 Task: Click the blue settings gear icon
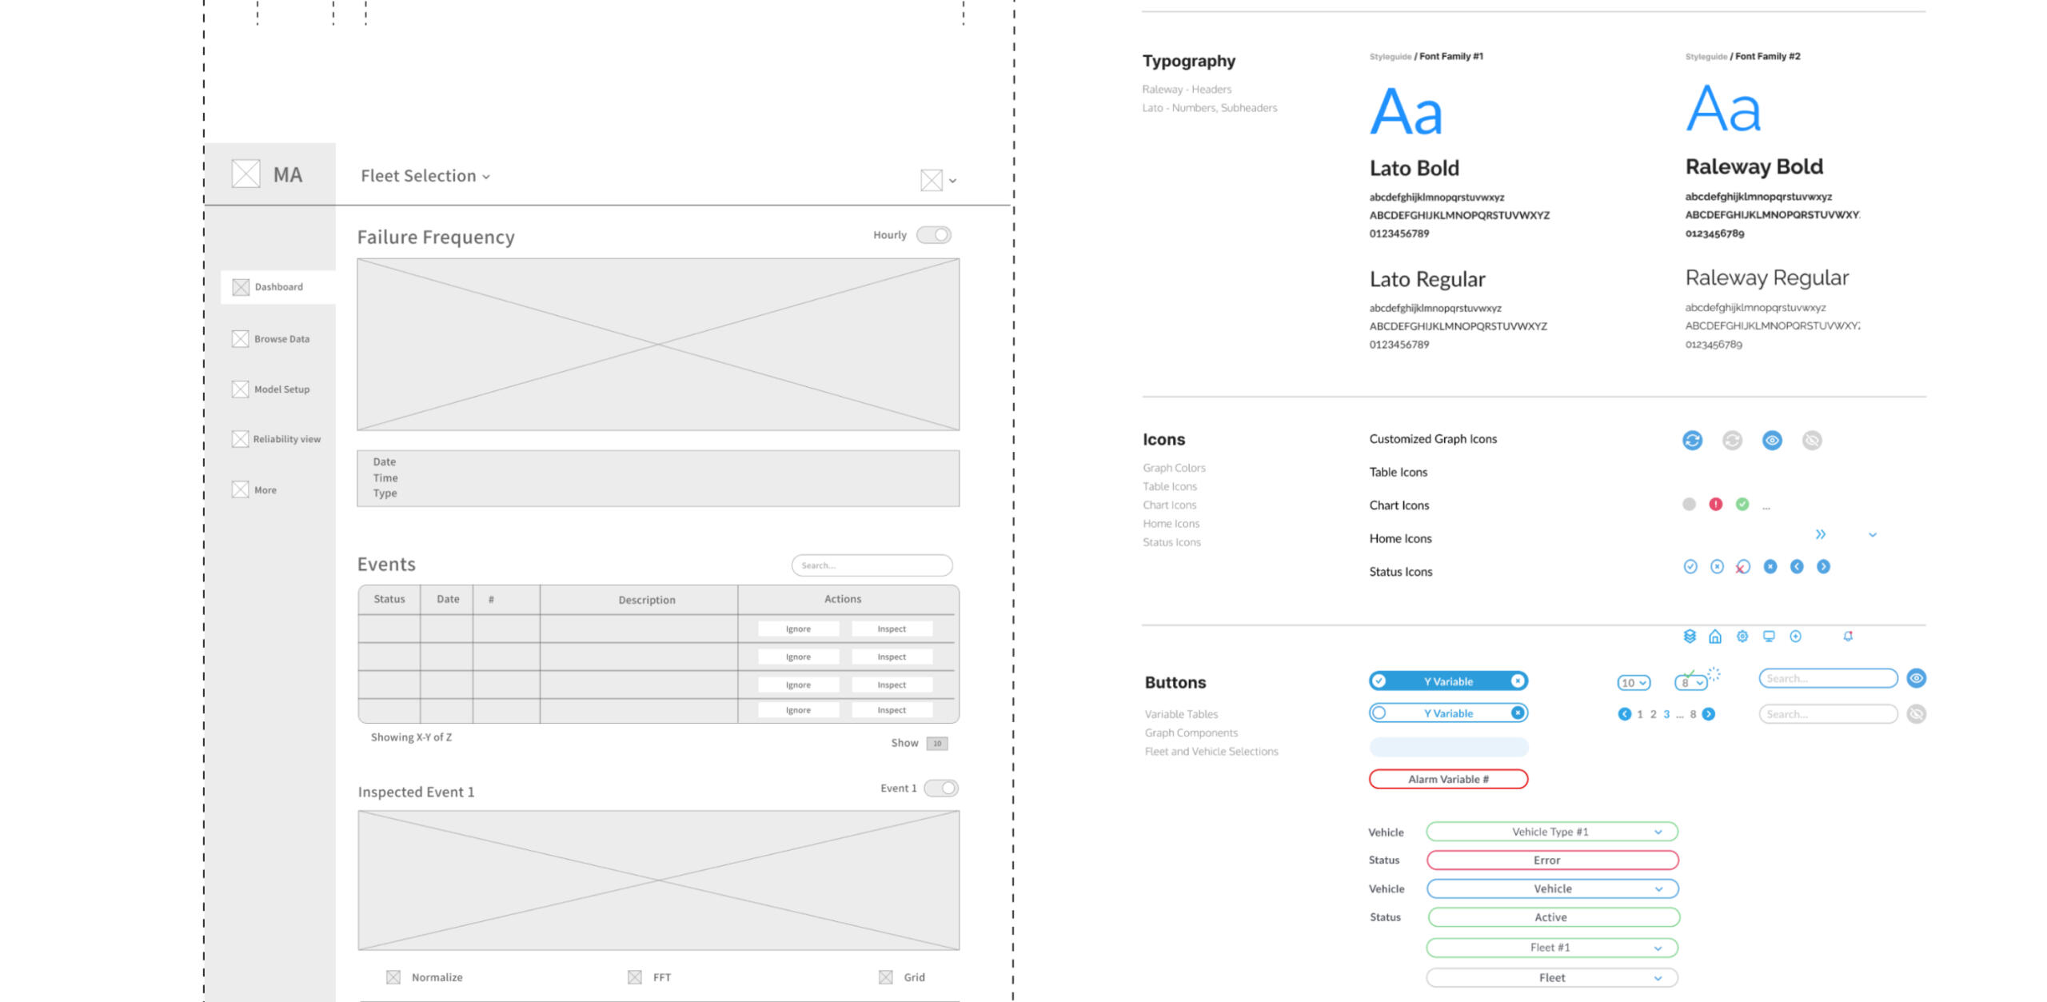click(x=1742, y=637)
